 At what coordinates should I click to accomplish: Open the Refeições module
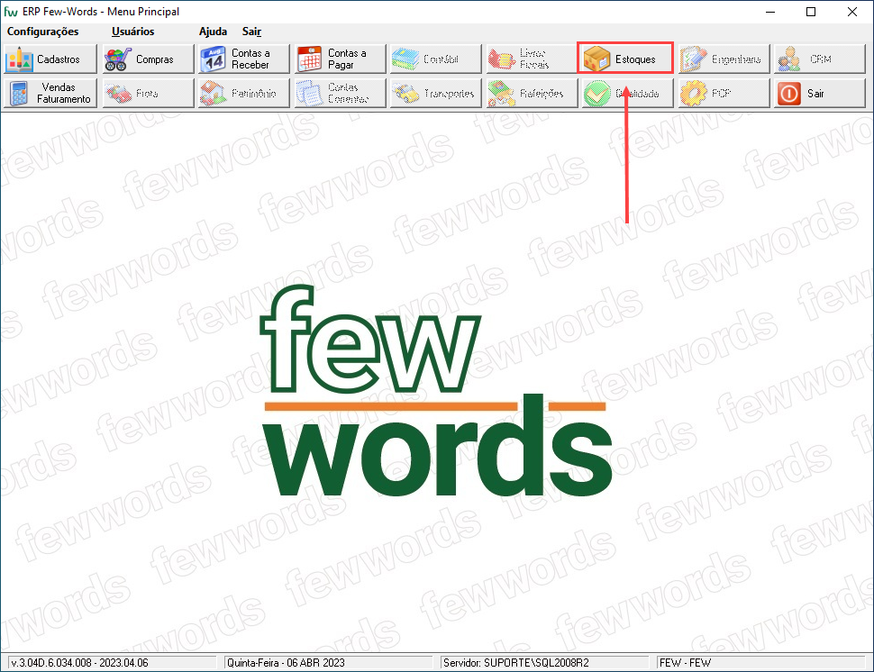click(x=532, y=93)
